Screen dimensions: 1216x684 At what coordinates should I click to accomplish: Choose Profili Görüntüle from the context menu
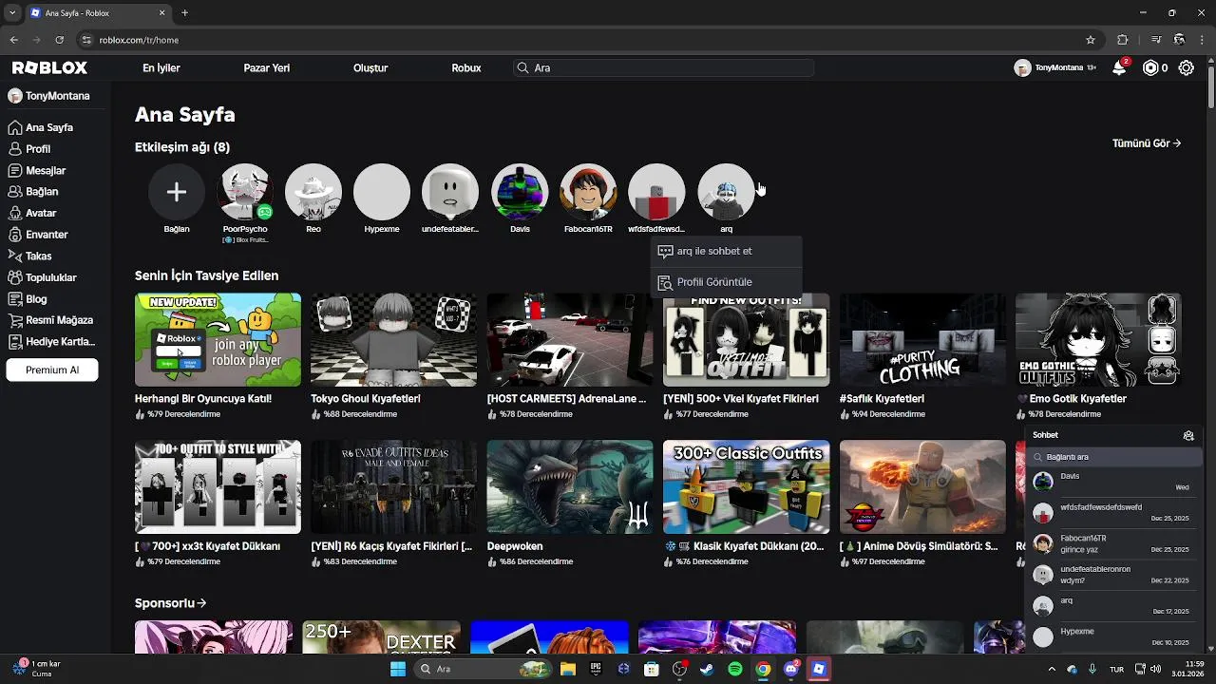pyautogui.click(x=727, y=282)
